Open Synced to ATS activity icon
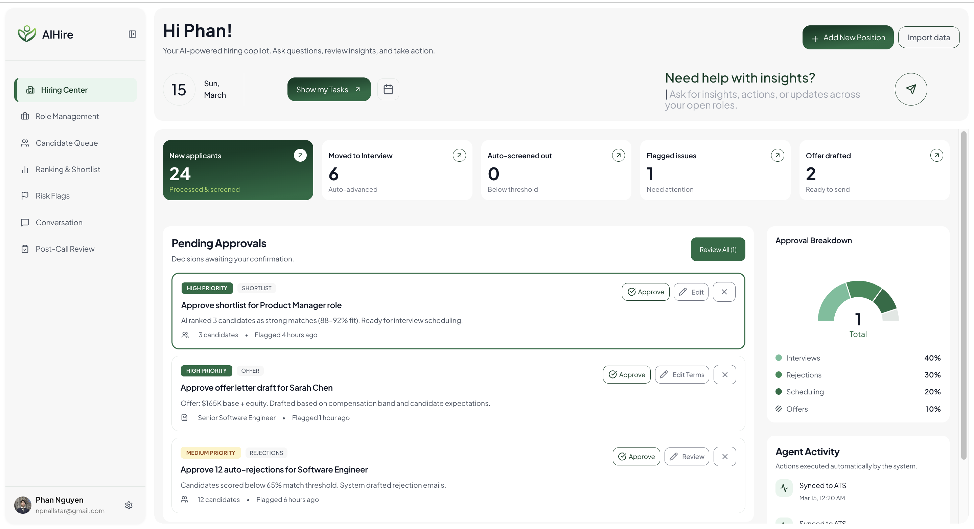 (x=784, y=488)
